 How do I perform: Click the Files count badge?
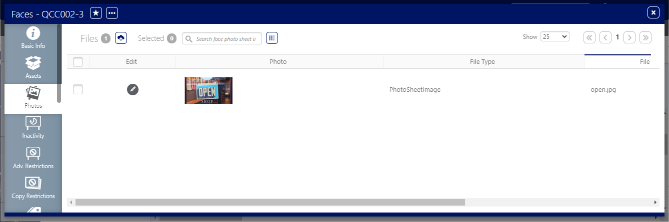105,38
